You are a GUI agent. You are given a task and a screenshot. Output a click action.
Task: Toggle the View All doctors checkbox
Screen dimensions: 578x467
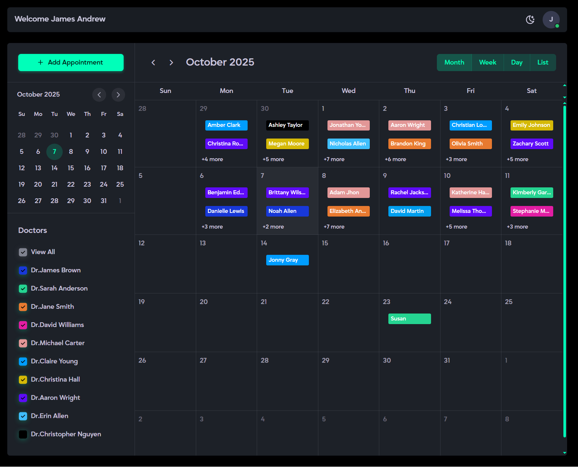point(23,252)
